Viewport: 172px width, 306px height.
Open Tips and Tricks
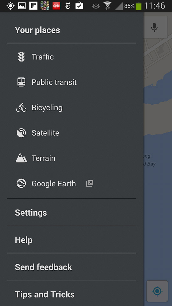tap(72, 294)
